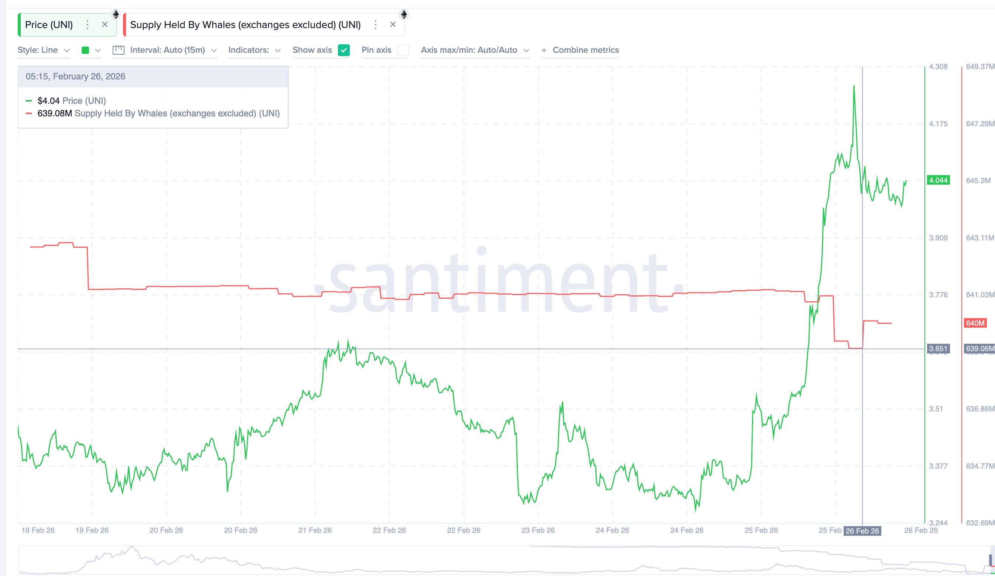Click the Combine metrics button
Screen dimensions: 995x576
coord(585,50)
